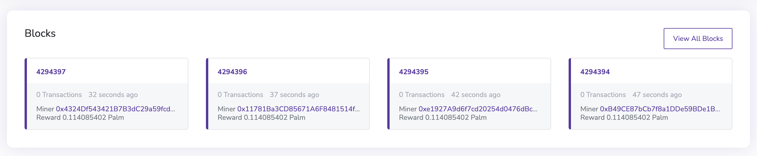Click 0 Transactions on block 4294396 card

coord(240,95)
